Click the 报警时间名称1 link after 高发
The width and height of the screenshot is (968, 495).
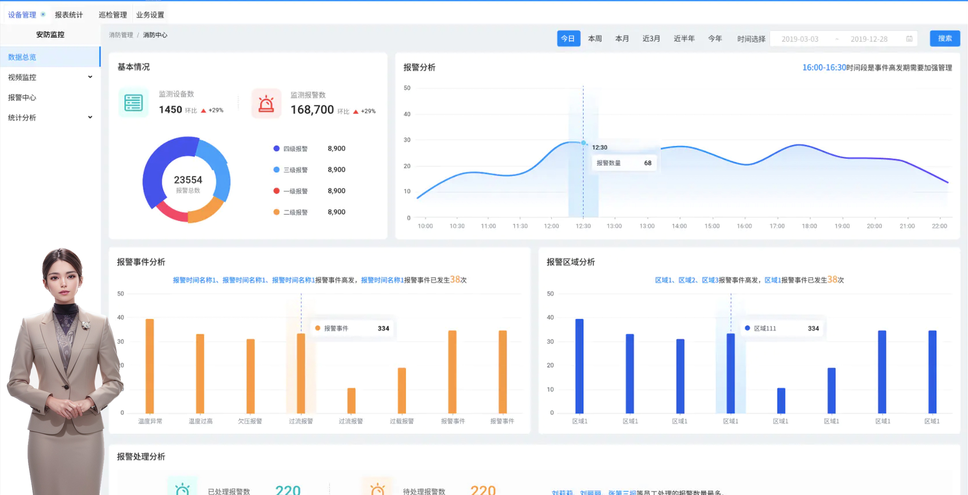coord(383,280)
